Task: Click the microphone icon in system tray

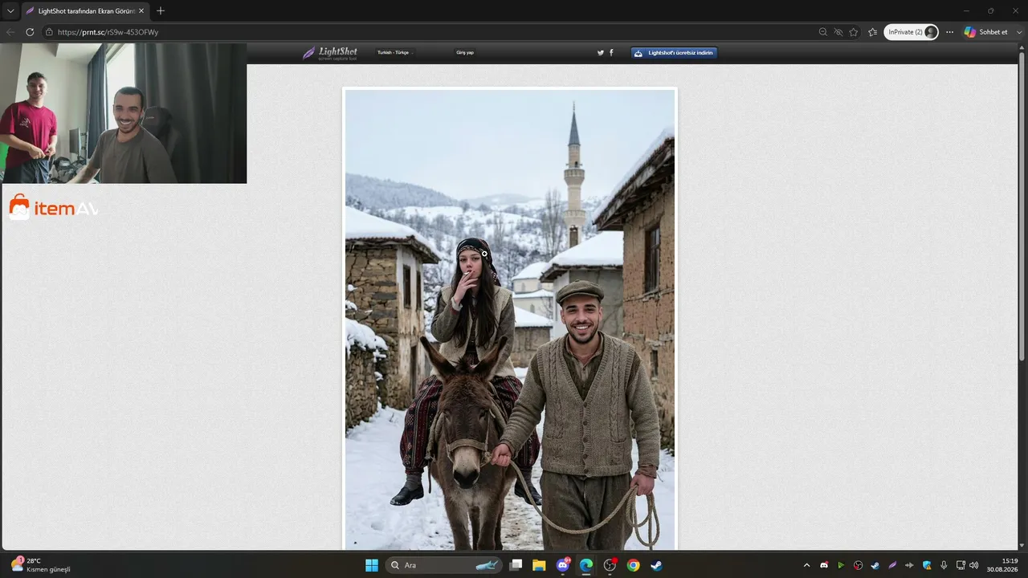Action: coord(944,565)
